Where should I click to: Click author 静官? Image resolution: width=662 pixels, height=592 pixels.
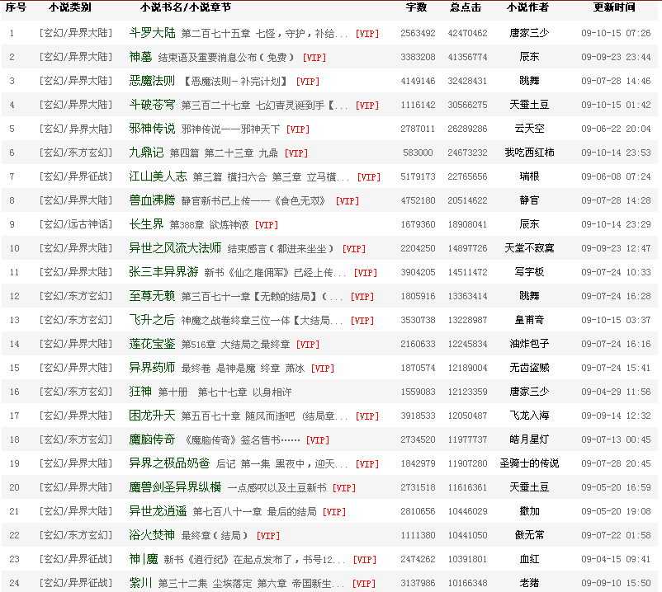pos(529,200)
